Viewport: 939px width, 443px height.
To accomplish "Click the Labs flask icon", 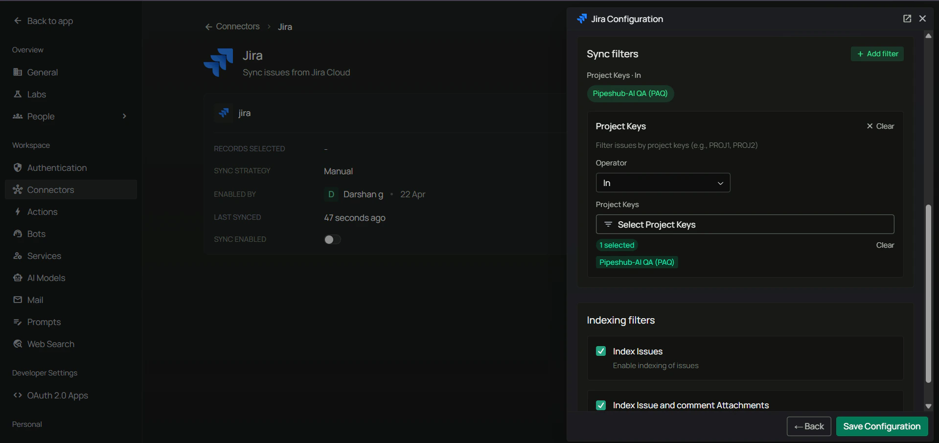I will tap(18, 94).
